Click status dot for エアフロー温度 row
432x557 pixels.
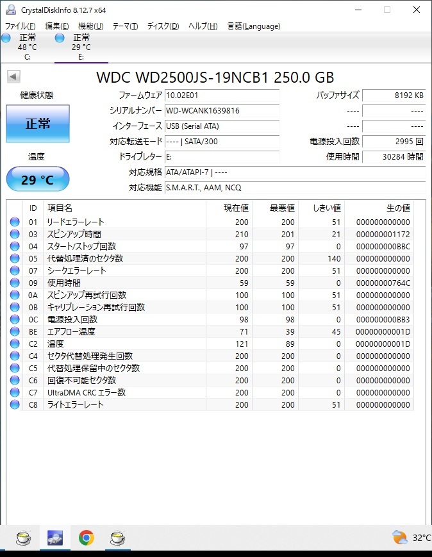coord(15,331)
